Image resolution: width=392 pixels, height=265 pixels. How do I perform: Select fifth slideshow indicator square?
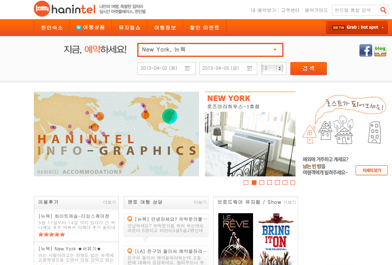pos(277,183)
